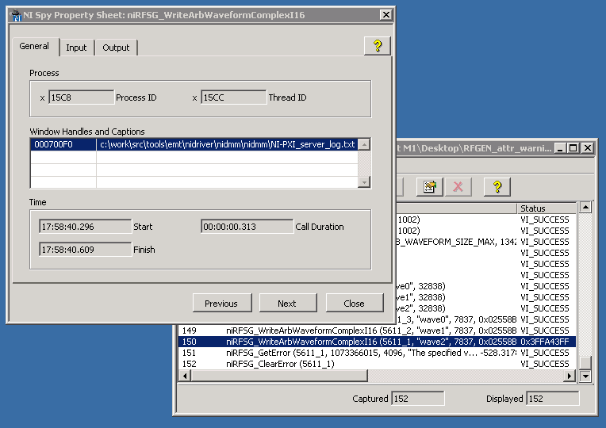Click the NI Spy icon in Property Sheet title bar
606x428 pixels.
16,15
